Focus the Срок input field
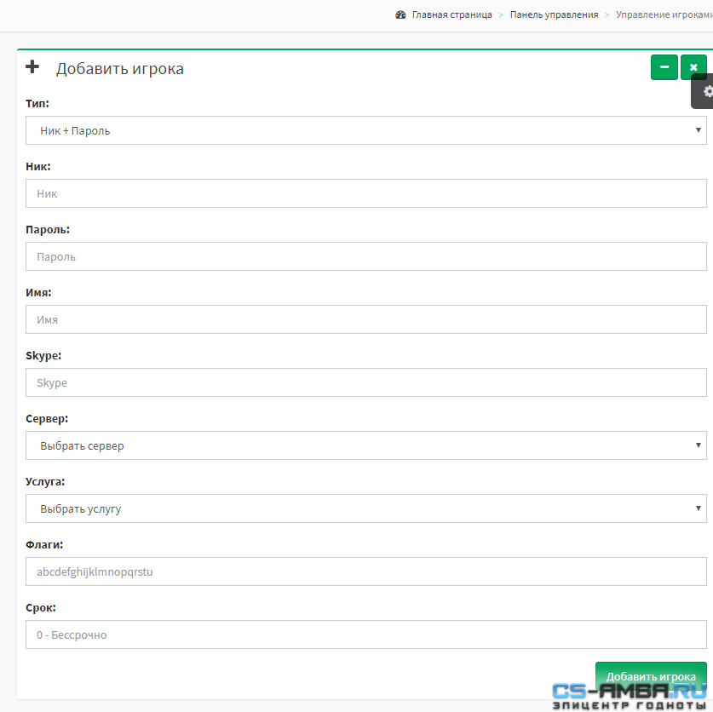Image resolution: width=713 pixels, height=712 pixels. (x=366, y=634)
